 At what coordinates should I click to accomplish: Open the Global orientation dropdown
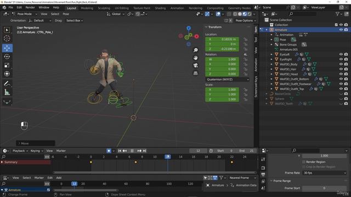(x=116, y=14)
